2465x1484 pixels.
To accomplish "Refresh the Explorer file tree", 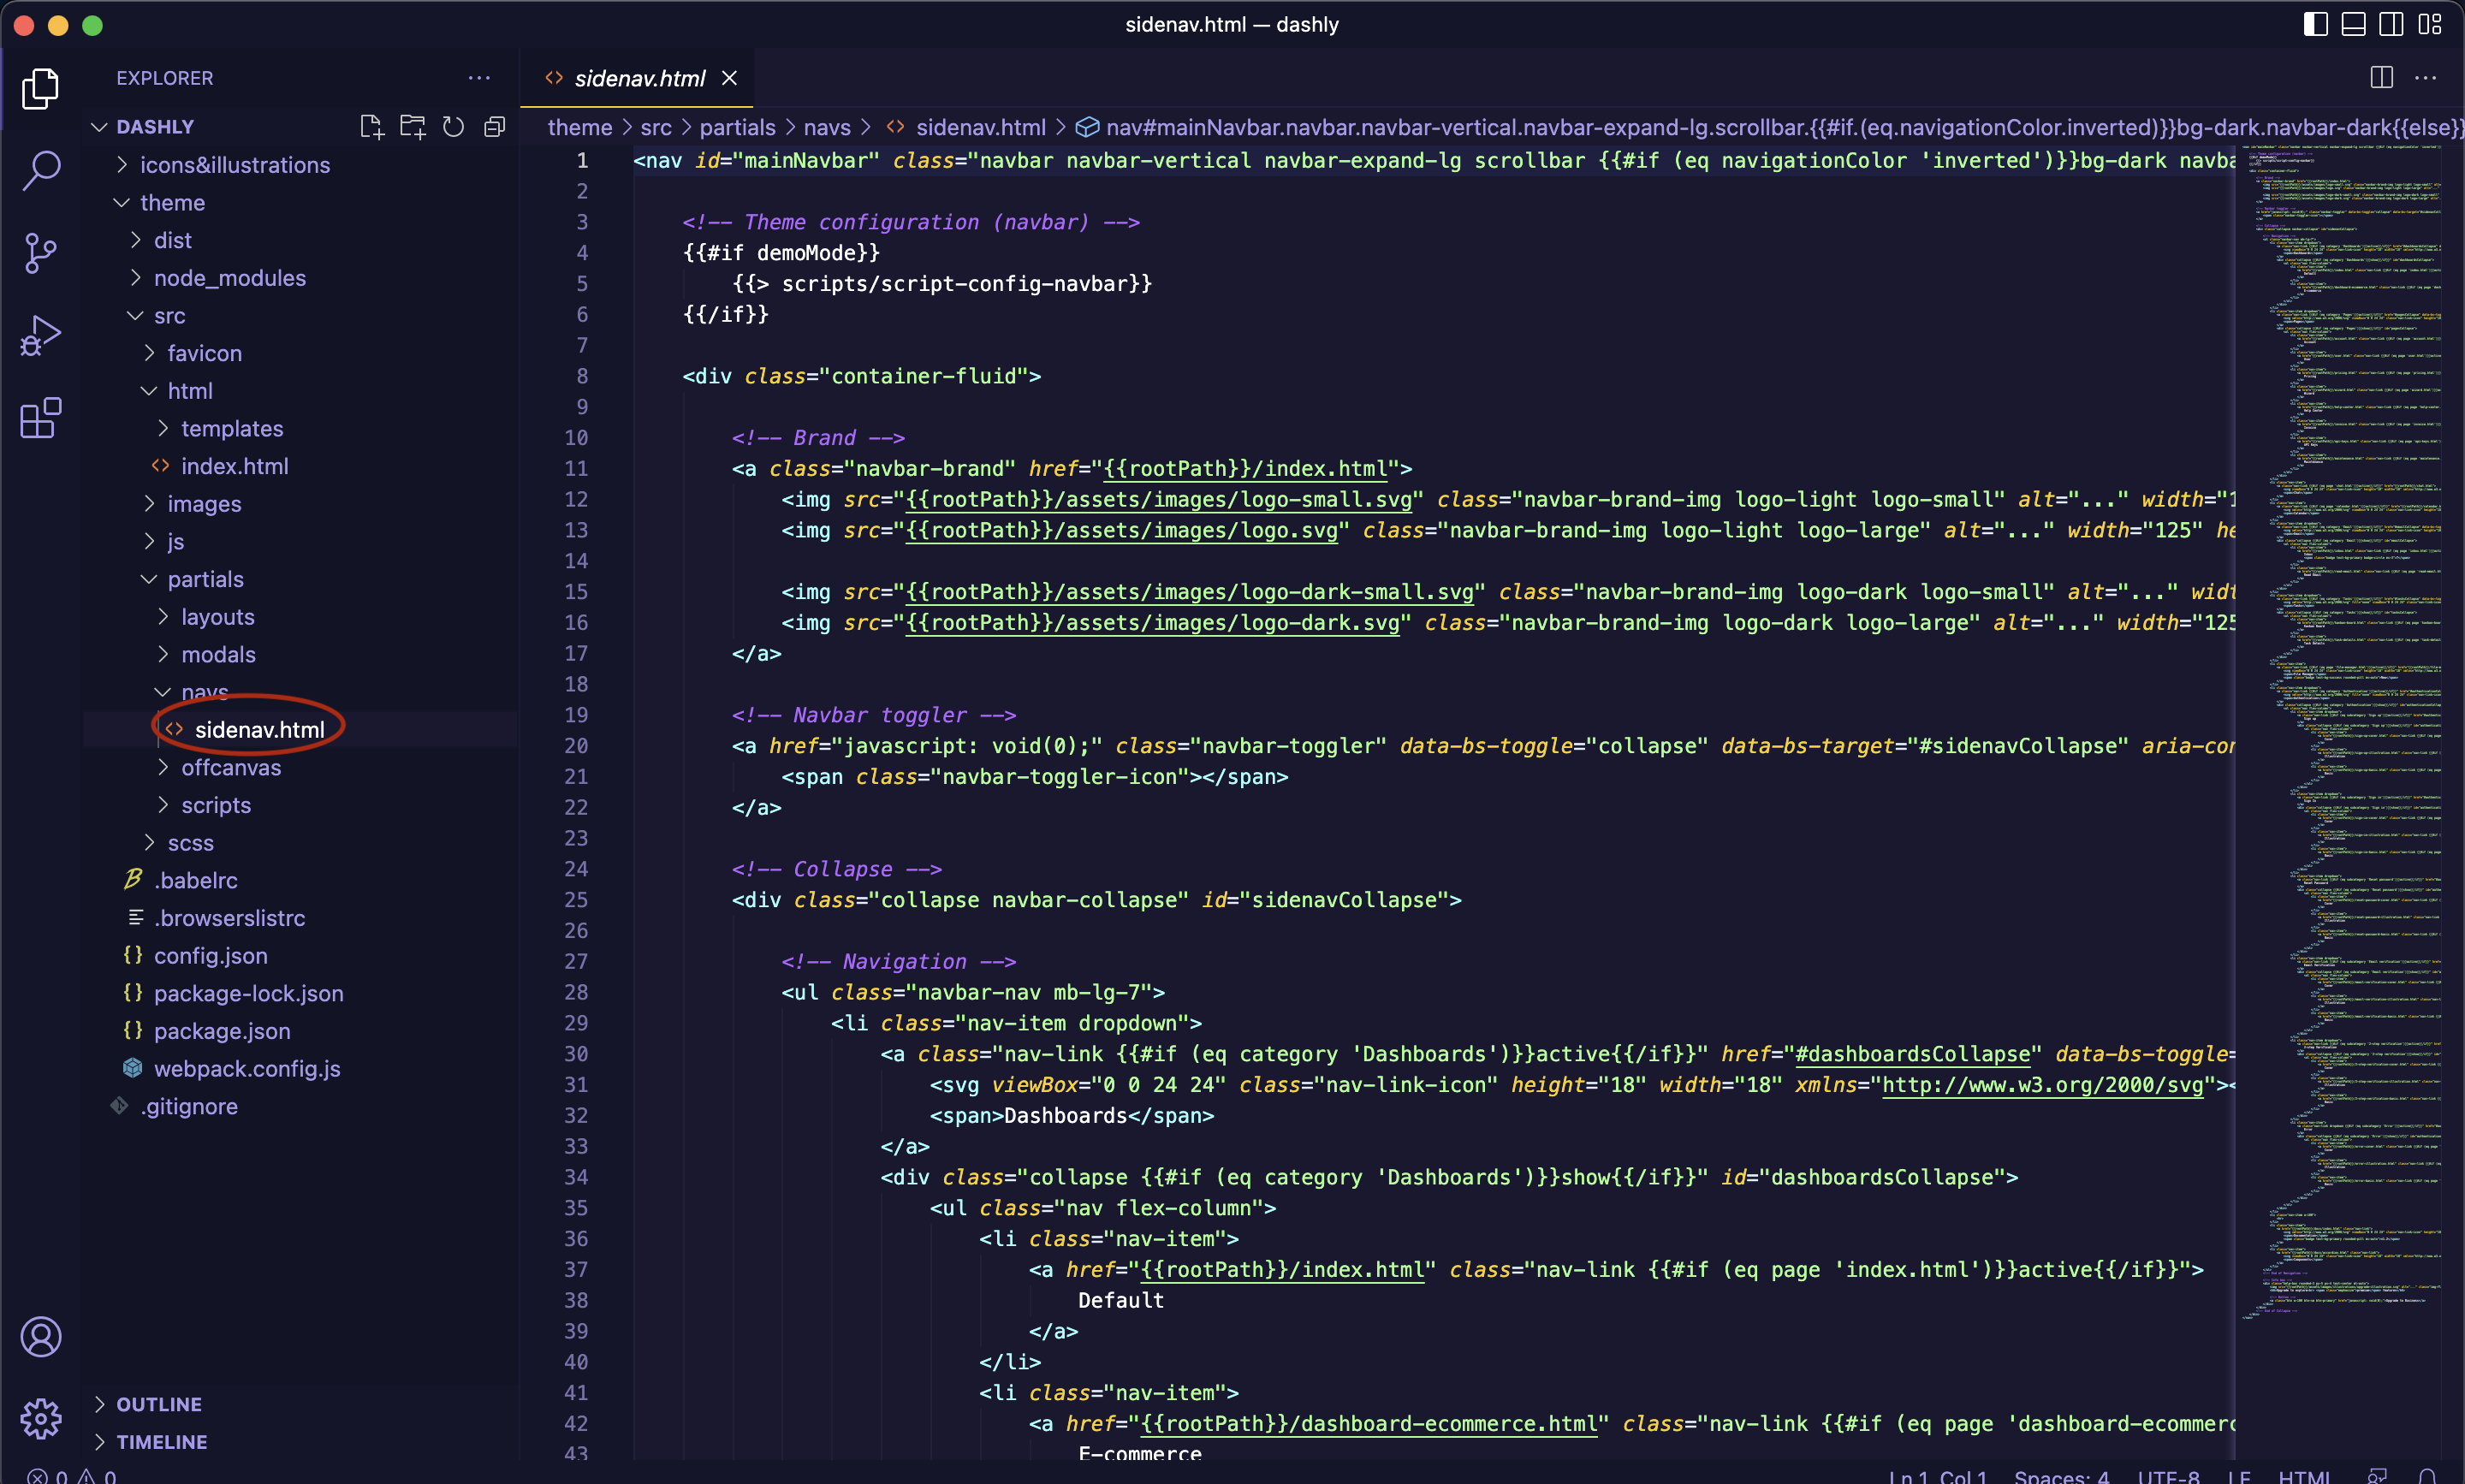I will coord(453,127).
